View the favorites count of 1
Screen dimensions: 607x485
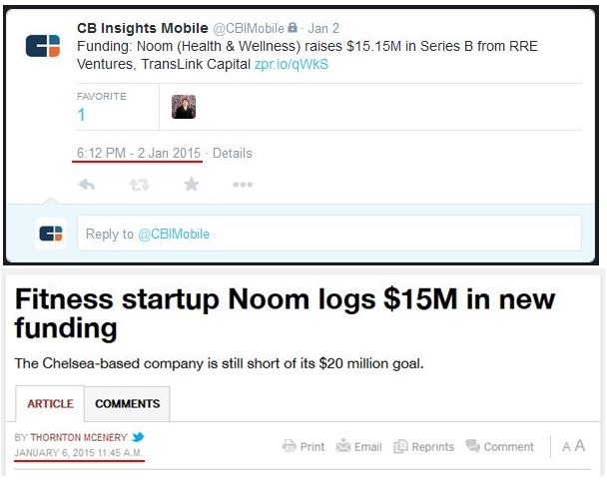coord(82,116)
